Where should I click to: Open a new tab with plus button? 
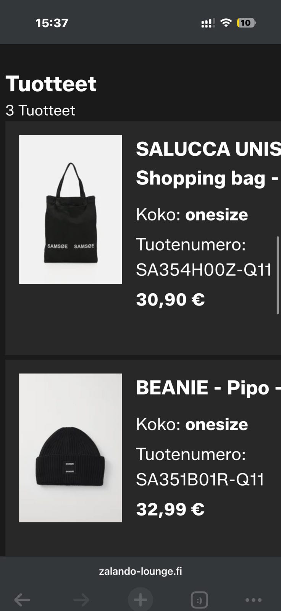(x=140, y=600)
